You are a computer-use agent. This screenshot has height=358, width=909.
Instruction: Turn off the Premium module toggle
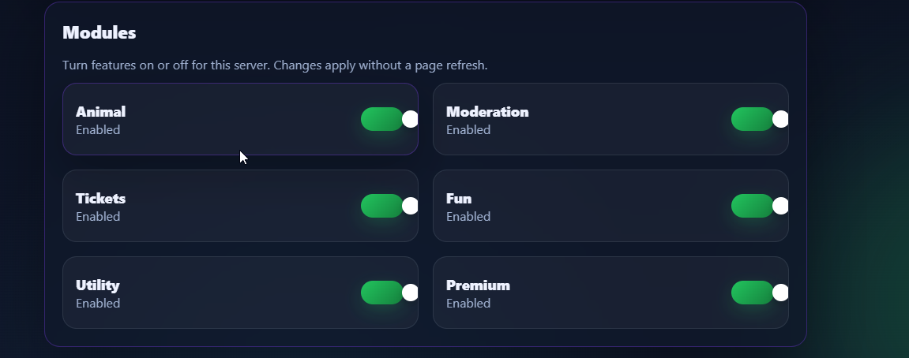click(759, 293)
